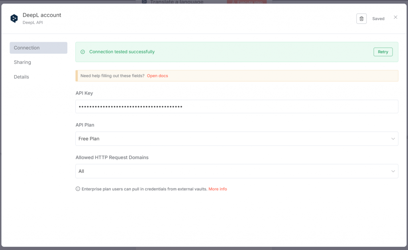Open the API Plan dropdown

(x=237, y=139)
